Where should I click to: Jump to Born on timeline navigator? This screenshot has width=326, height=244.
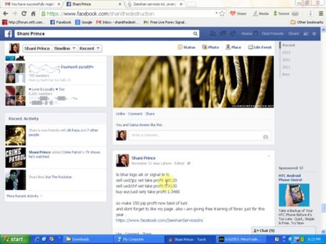(x=286, y=74)
